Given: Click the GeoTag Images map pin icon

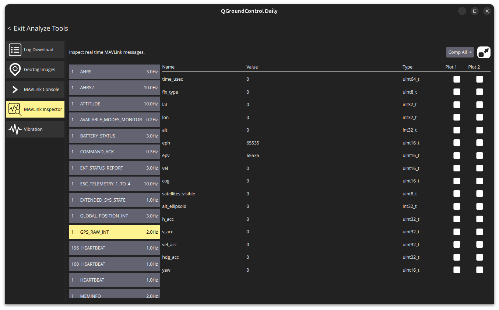Looking at the screenshot, I should point(15,70).
